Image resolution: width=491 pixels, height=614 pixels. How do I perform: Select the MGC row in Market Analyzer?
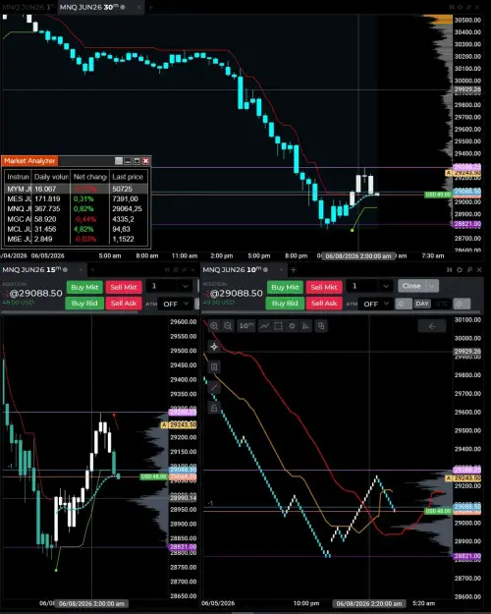(76, 219)
